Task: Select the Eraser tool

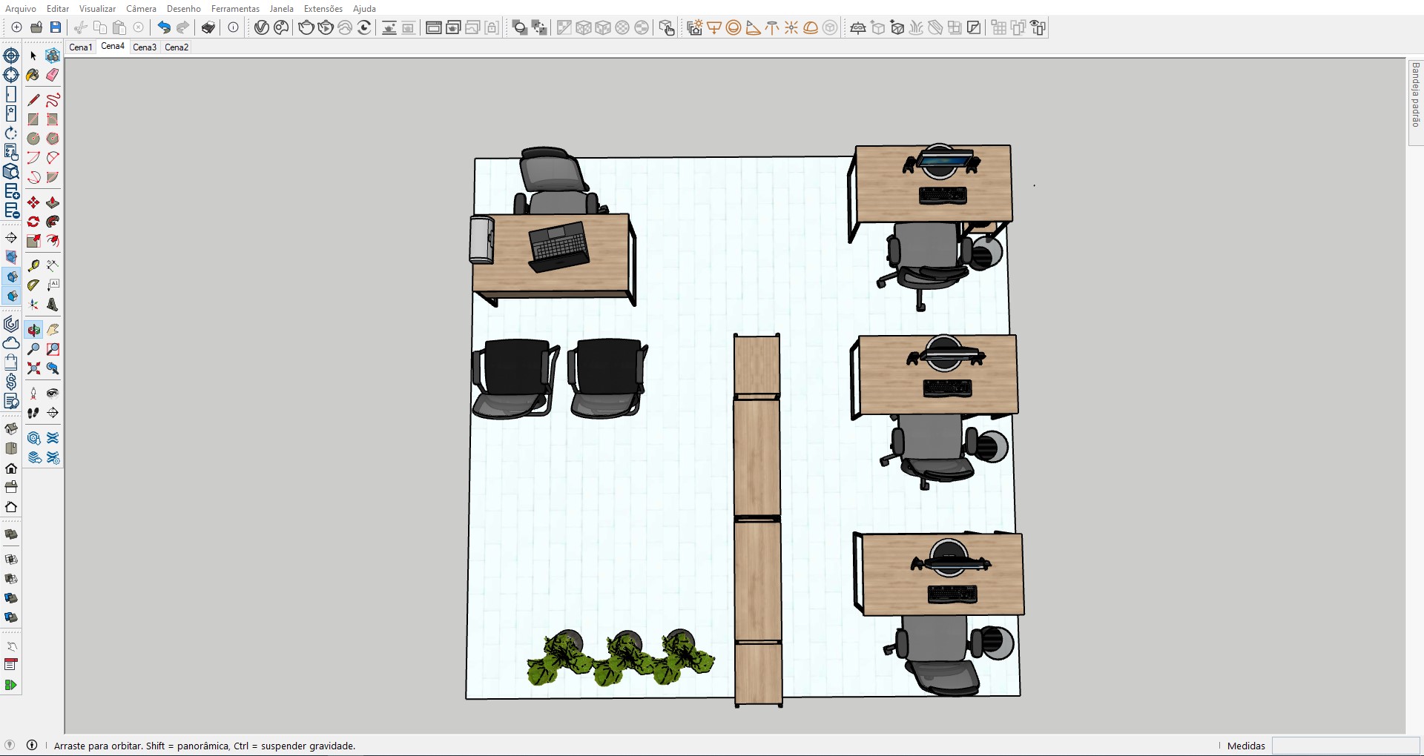Action: click(53, 75)
